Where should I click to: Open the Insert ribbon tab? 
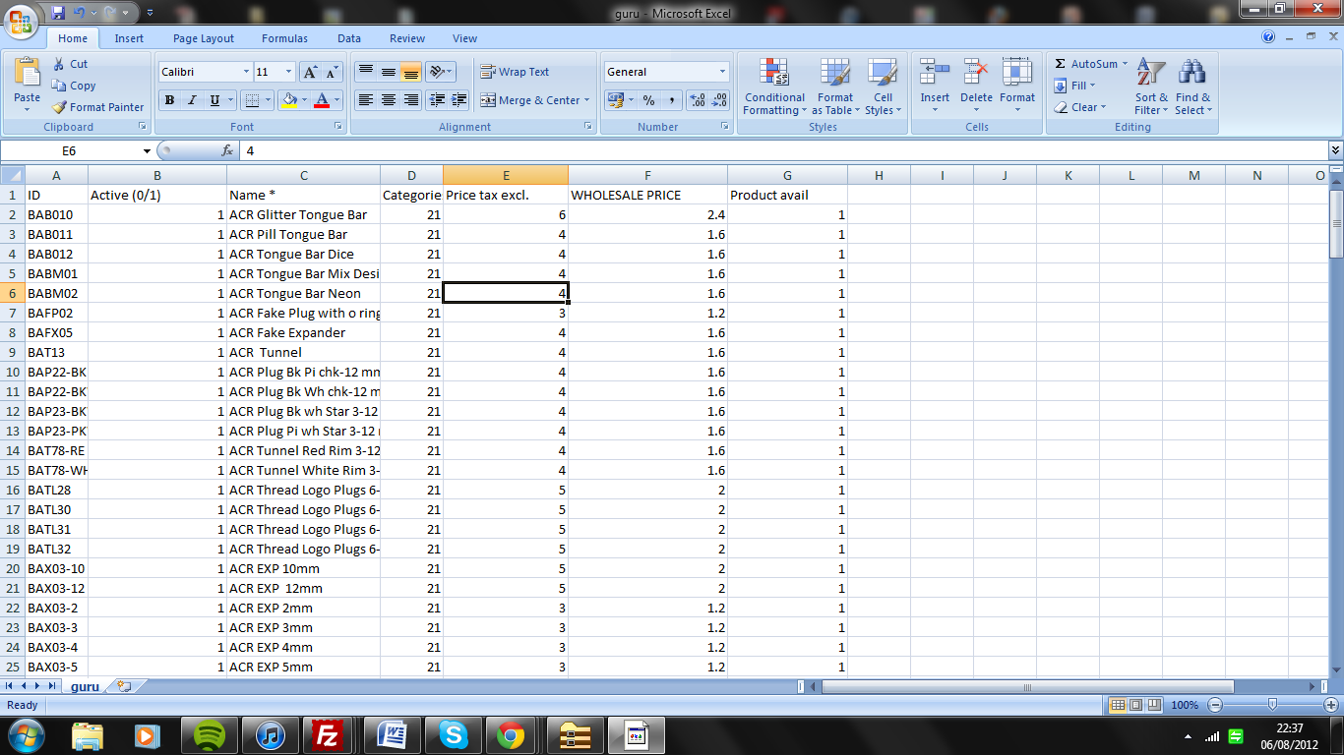click(x=129, y=38)
